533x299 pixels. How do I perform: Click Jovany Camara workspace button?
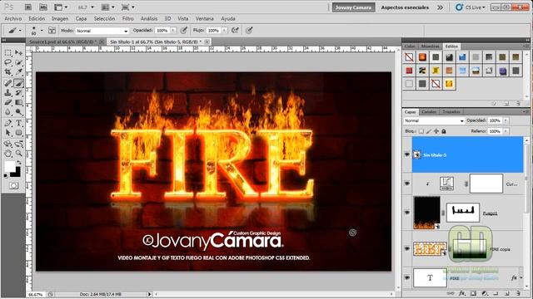pyautogui.click(x=353, y=7)
